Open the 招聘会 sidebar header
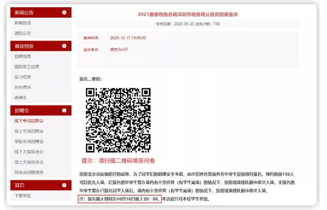327x210 pixels. pos(41,110)
